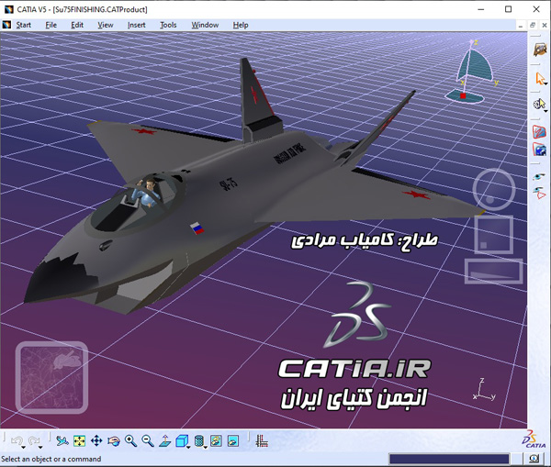Click the CATIA document icon beside Start
The height and width of the screenshot is (467, 551).
coord(7,25)
